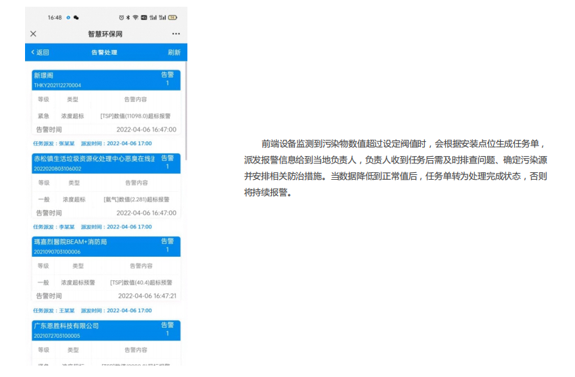Click the page title 智慧环保网
Screen dimensions: 575x377
click(x=106, y=34)
